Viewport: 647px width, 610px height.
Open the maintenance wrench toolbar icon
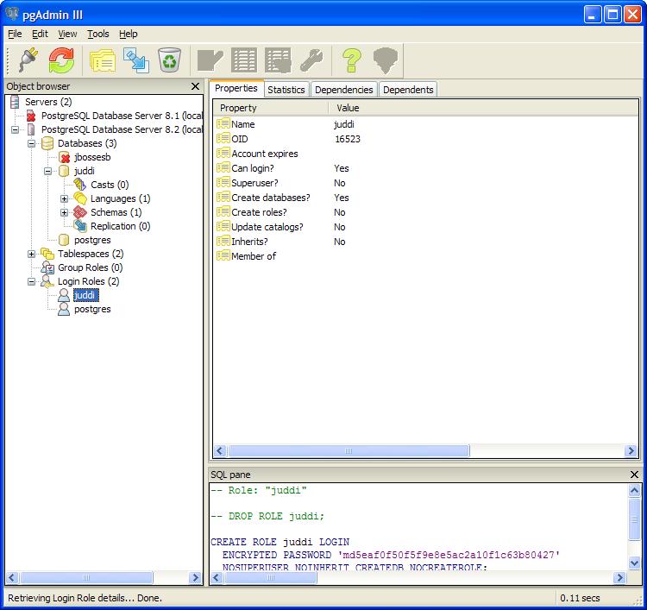tap(311, 60)
